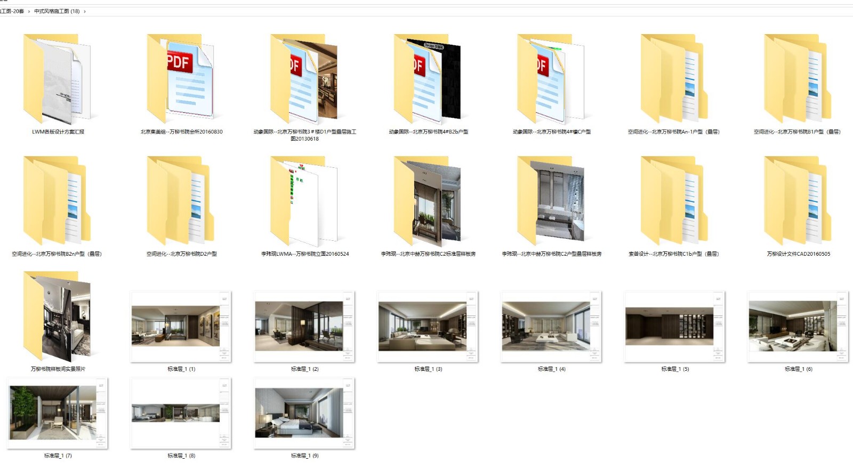Open folder 空间进化--北京万柳书院An-1户型(叠层)
853x463 pixels.
674,78
